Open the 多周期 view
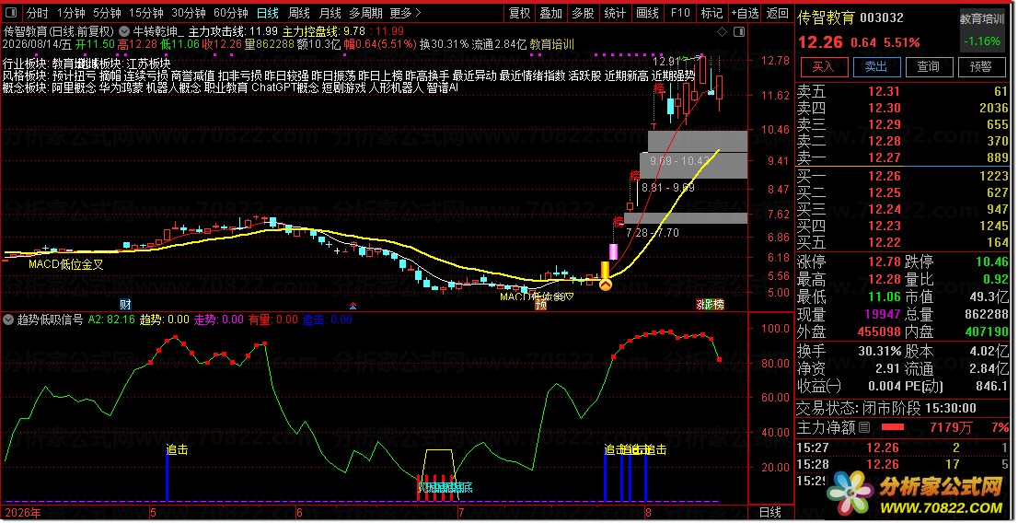Image resolution: width=1018 pixels, height=523 pixels. tap(365, 12)
